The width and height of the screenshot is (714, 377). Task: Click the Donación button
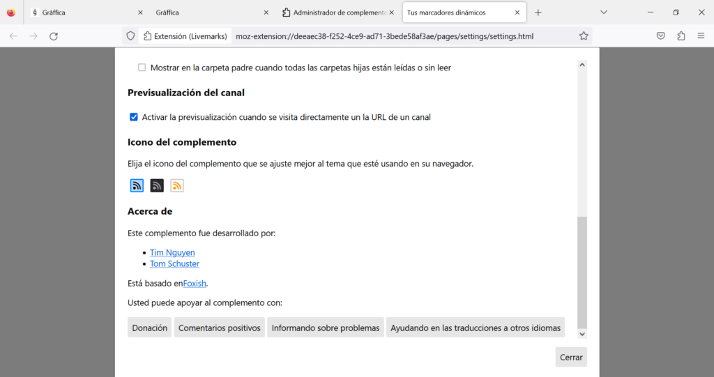149,328
